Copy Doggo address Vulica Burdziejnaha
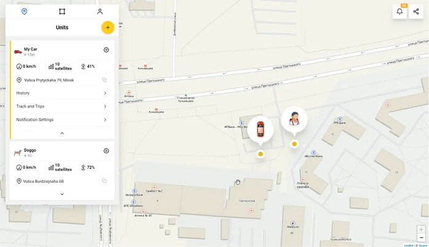429x247 pixels. [105, 181]
